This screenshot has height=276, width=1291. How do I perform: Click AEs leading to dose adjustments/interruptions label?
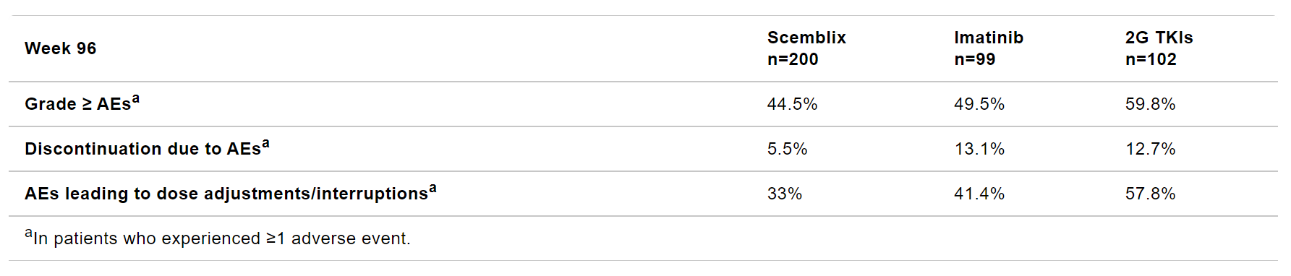[x=231, y=193]
